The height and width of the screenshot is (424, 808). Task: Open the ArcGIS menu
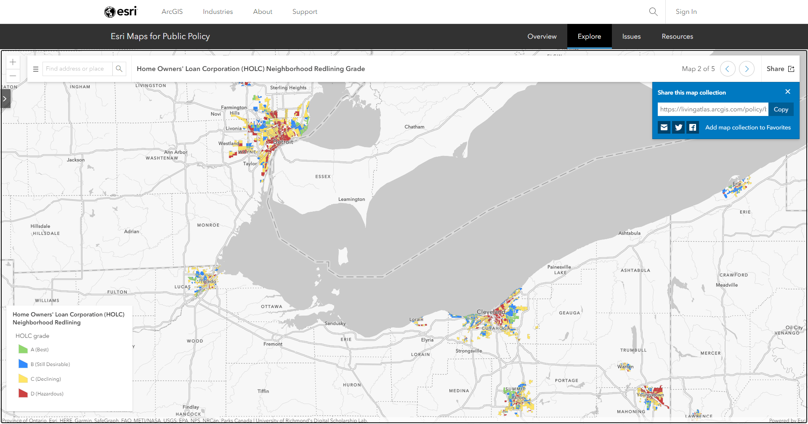point(172,12)
